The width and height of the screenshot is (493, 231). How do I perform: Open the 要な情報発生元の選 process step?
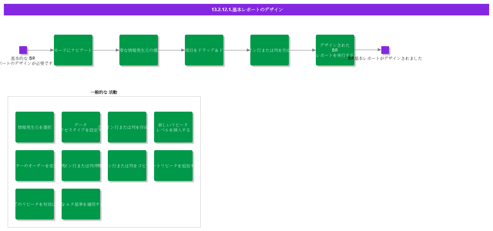tap(139, 50)
